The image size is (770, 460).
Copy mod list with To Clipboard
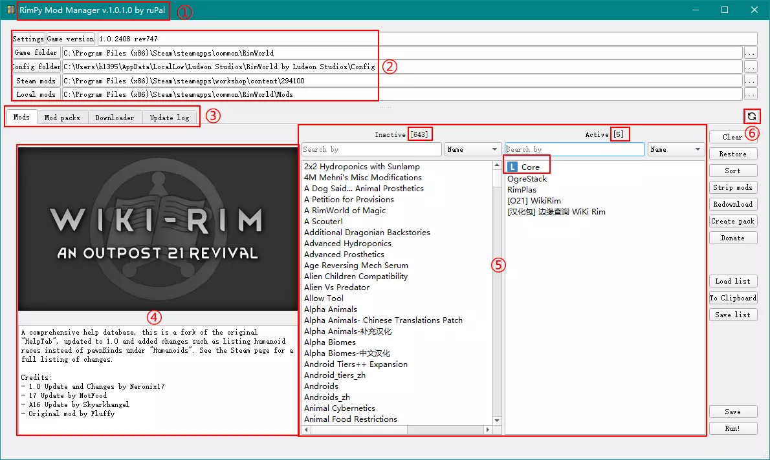[x=732, y=298]
